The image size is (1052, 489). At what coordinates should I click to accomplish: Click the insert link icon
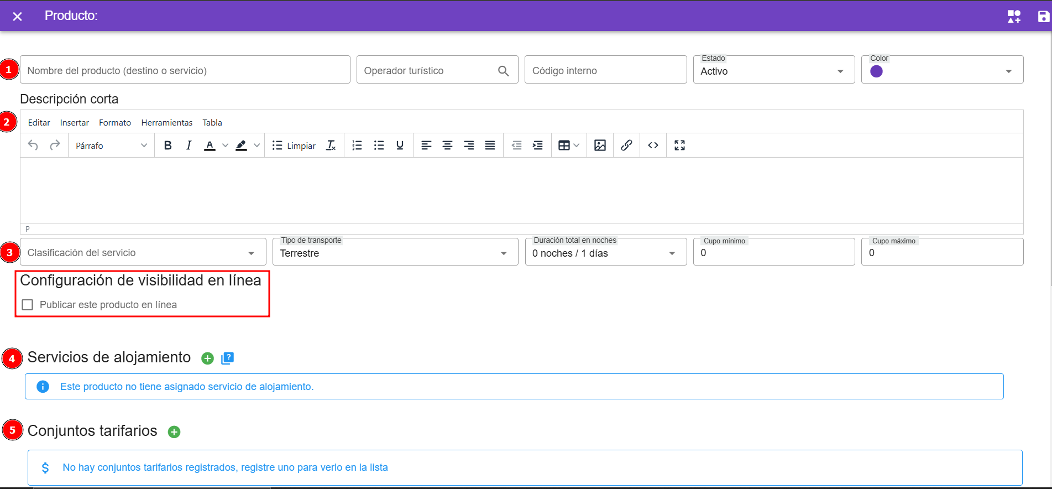(x=626, y=145)
